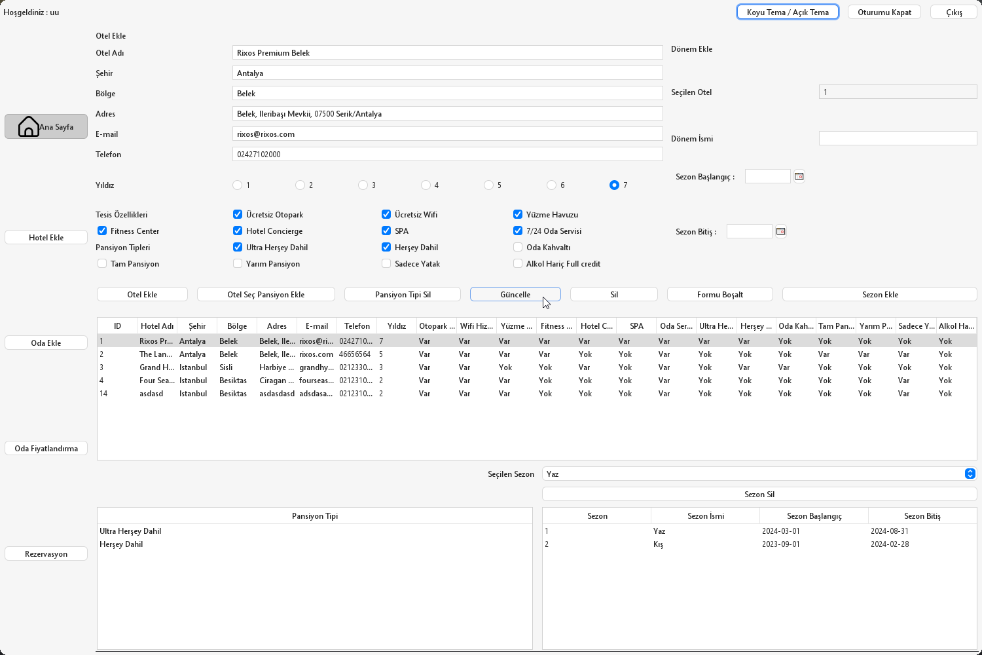Image resolution: width=982 pixels, height=655 pixels.
Task: Click Otel Seç Pansiyon Ekle button
Action: tap(266, 294)
